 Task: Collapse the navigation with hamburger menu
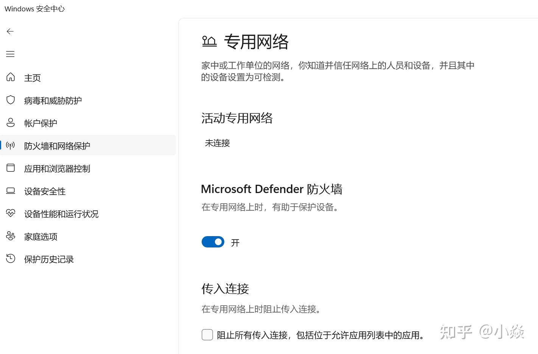click(x=10, y=54)
